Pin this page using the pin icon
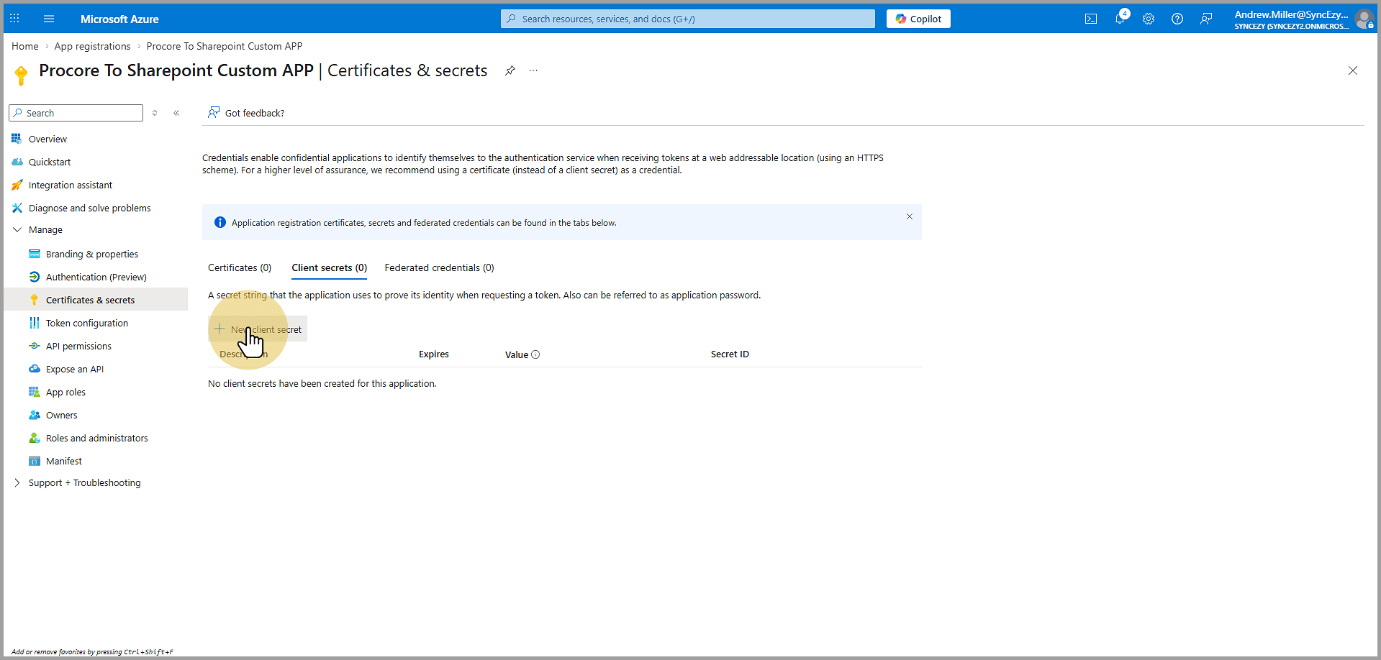 click(x=510, y=70)
